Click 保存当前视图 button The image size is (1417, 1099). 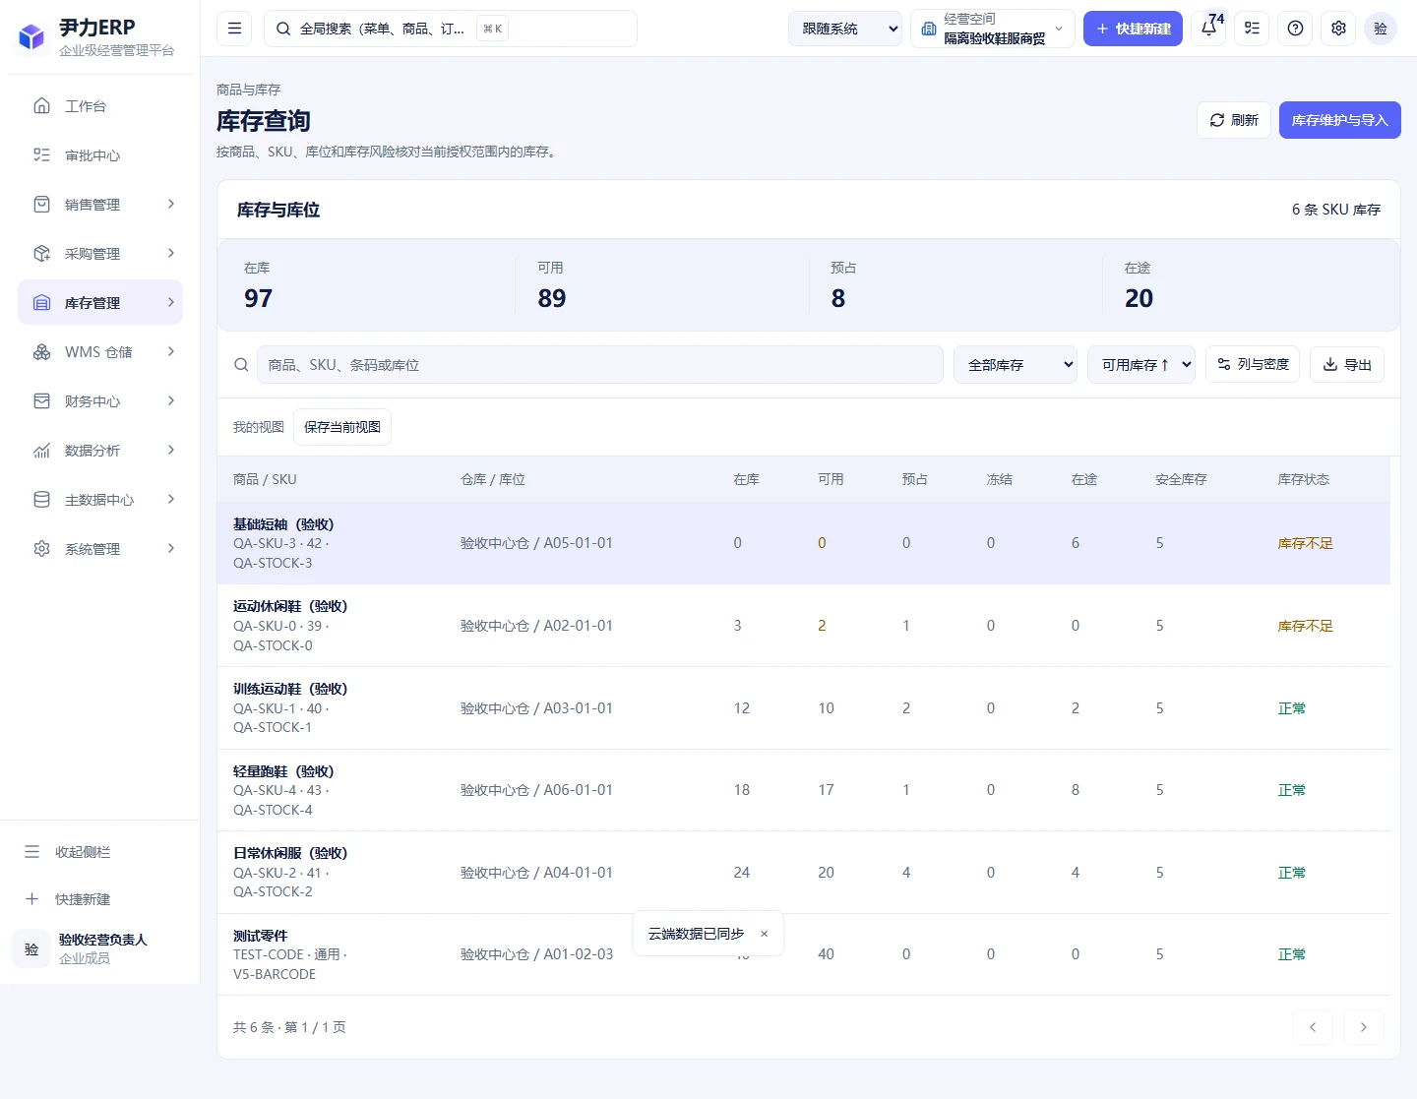(342, 427)
